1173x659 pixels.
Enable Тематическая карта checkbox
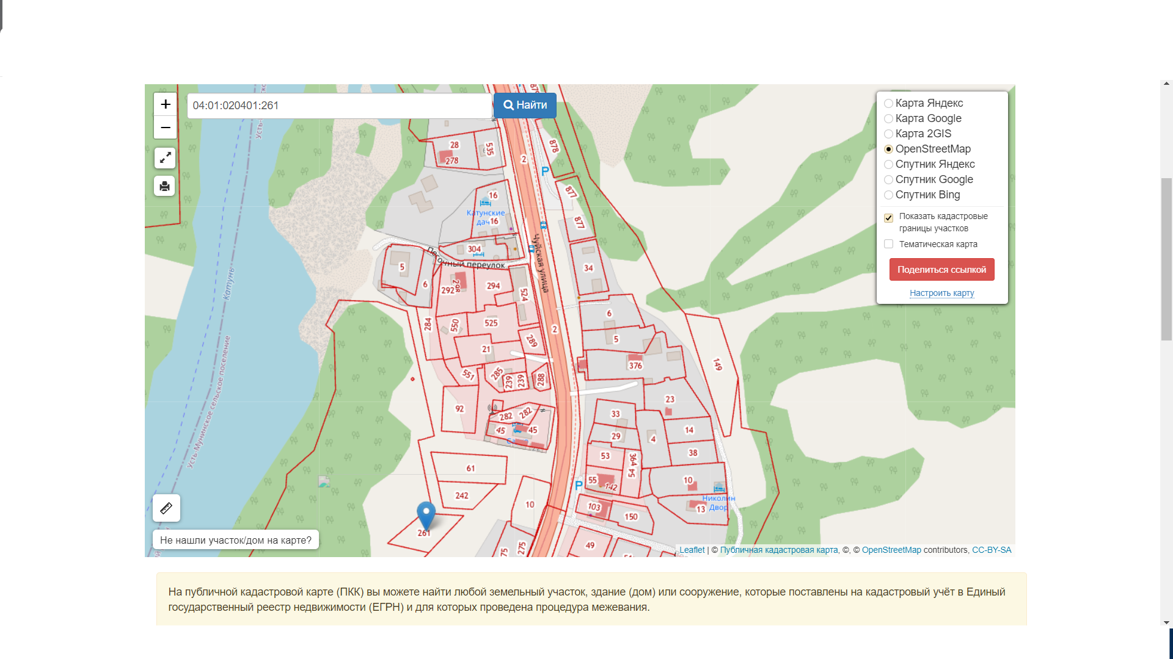click(889, 244)
